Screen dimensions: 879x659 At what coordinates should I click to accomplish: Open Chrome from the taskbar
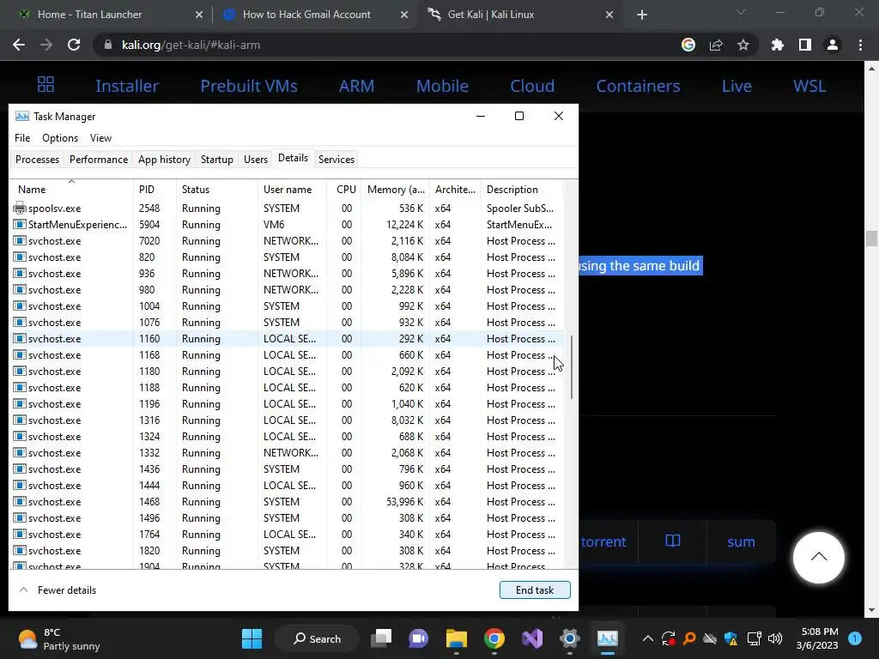click(494, 638)
